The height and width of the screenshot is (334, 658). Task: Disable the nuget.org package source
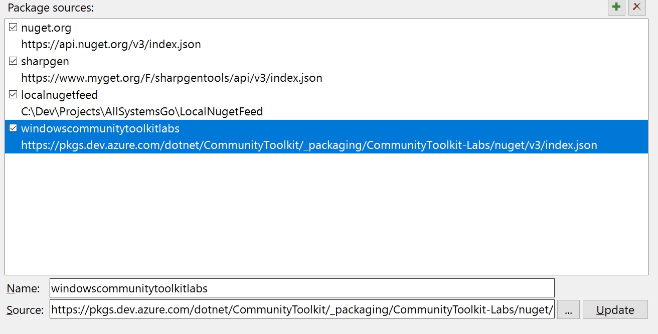[x=12, y=28]
